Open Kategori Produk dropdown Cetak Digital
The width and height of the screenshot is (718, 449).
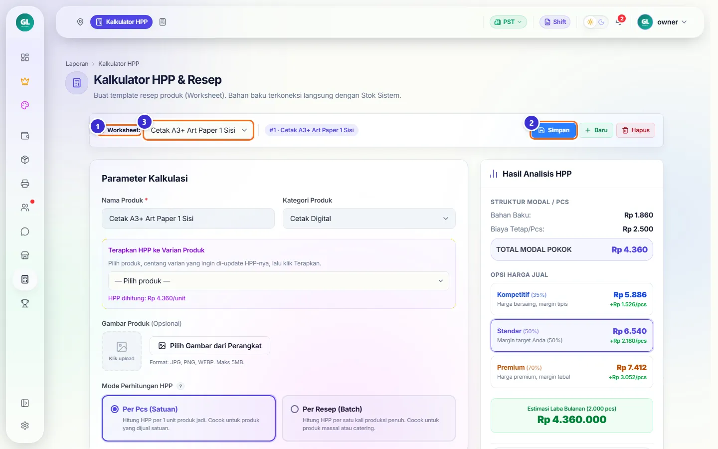coord(369,219)
